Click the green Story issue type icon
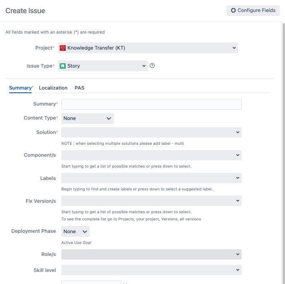The image size is (285, 284). [x=63, y=66]
